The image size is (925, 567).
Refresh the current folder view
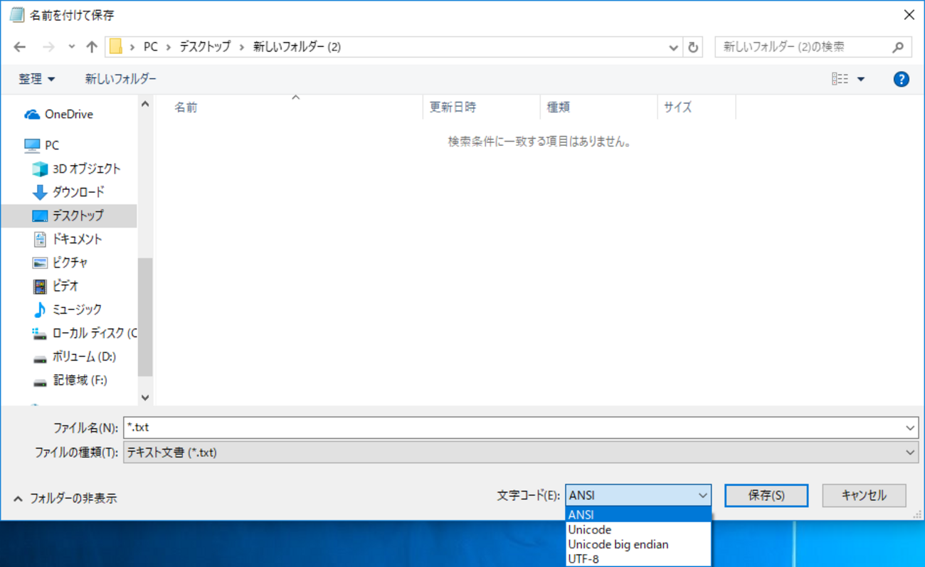tap(693, 47)
